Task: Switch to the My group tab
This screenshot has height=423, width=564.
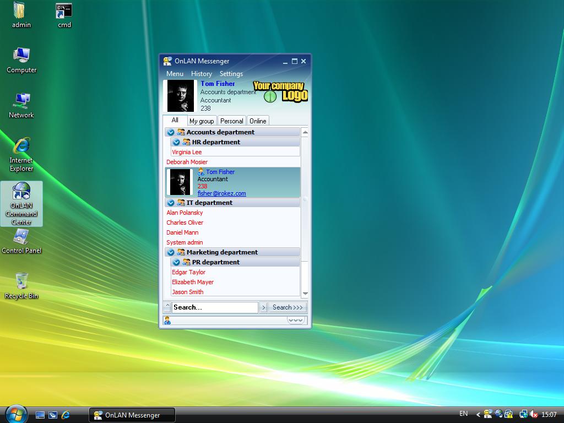Action: click(x=201, y=121)
